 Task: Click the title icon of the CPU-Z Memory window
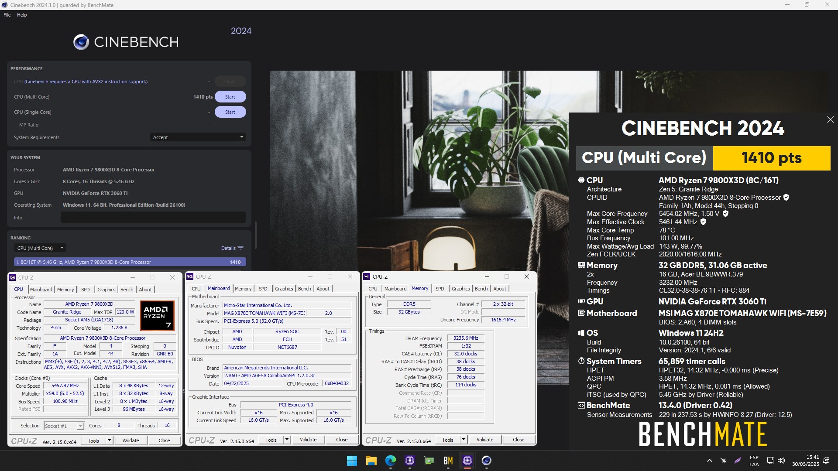click(x=367, y=276)
